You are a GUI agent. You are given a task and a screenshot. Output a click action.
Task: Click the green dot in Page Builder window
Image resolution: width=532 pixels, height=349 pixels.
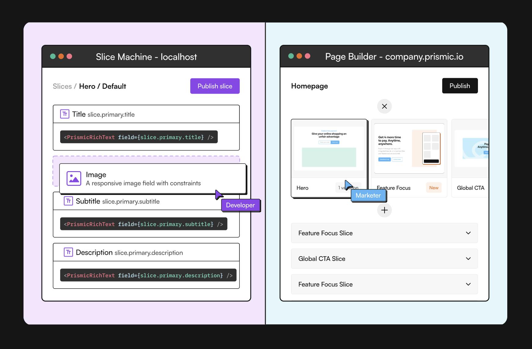[x=291, y=56]
